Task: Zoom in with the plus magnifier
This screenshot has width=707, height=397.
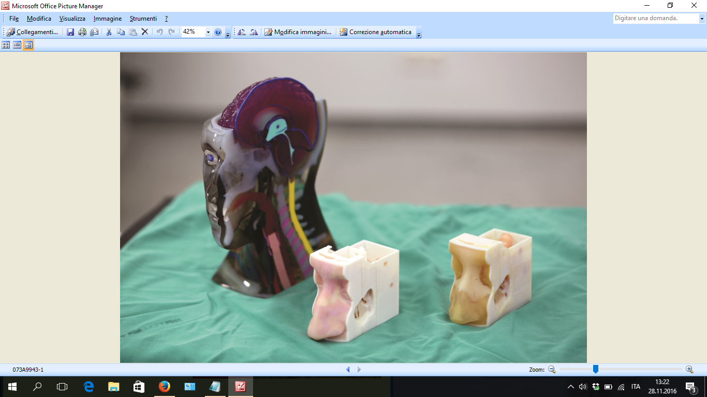Action: (x=689, y=369)
